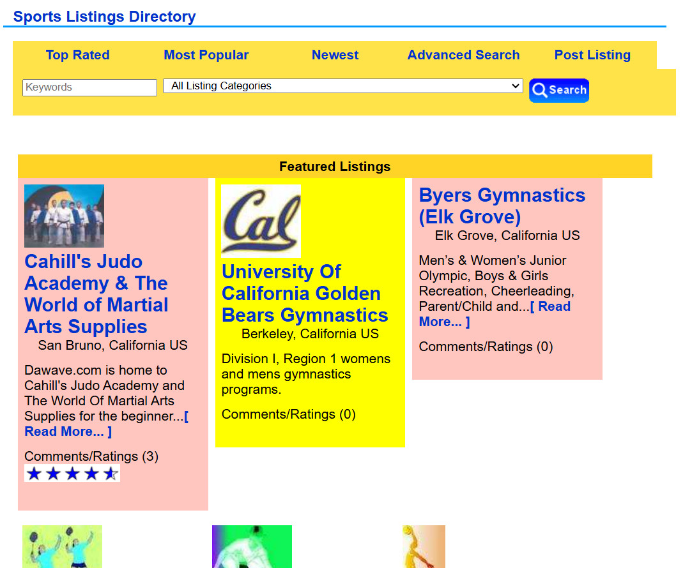Select the half-filled fifth rating star
This screenshot has width=699, height=568.
tap(111, 473)
